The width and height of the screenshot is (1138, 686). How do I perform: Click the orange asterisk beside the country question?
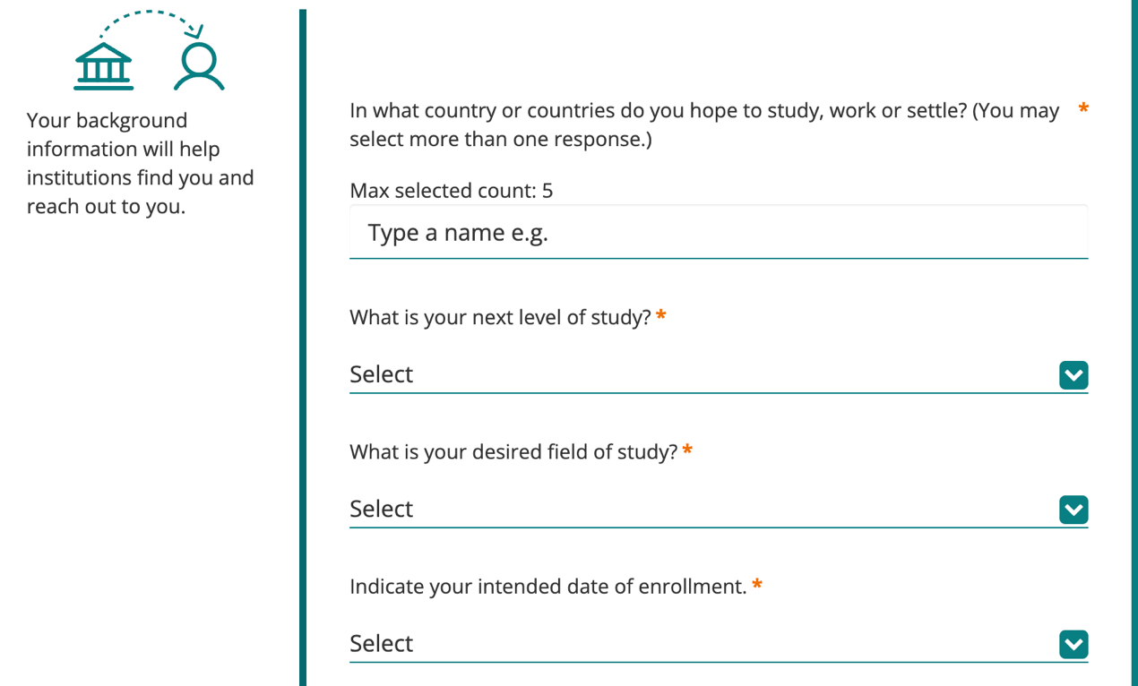coord(1083,109)
